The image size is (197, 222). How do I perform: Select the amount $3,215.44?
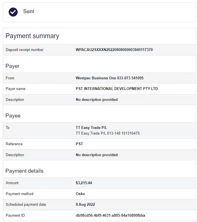click(84, 183)
